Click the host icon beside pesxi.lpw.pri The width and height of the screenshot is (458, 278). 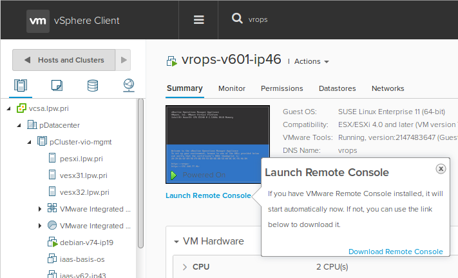tap(52, 158)
